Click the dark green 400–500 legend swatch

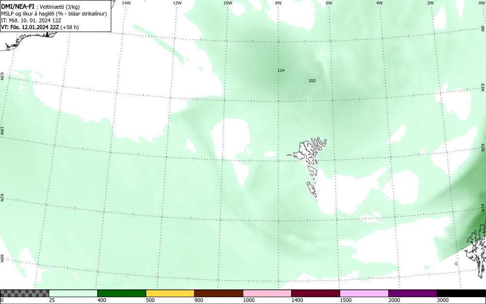point(121,293)
